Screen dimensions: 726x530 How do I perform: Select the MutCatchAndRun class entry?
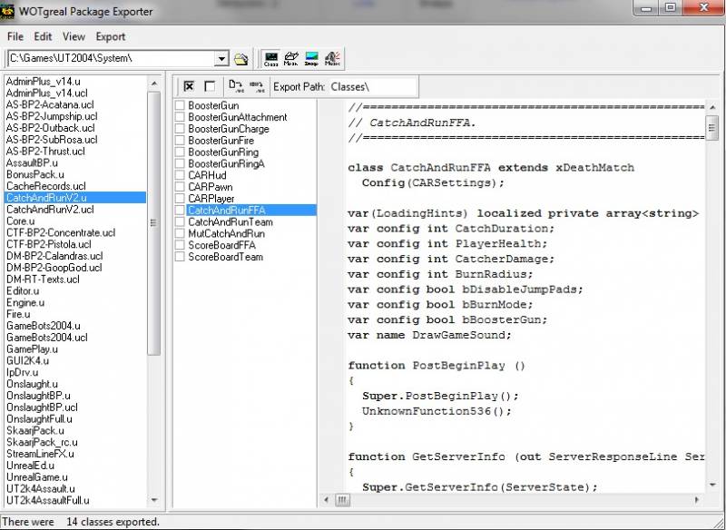click(x=226, y=234)
